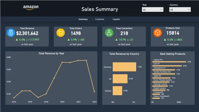
Task: Select the Laptop Pro sales bar
Action: point(169,62)
